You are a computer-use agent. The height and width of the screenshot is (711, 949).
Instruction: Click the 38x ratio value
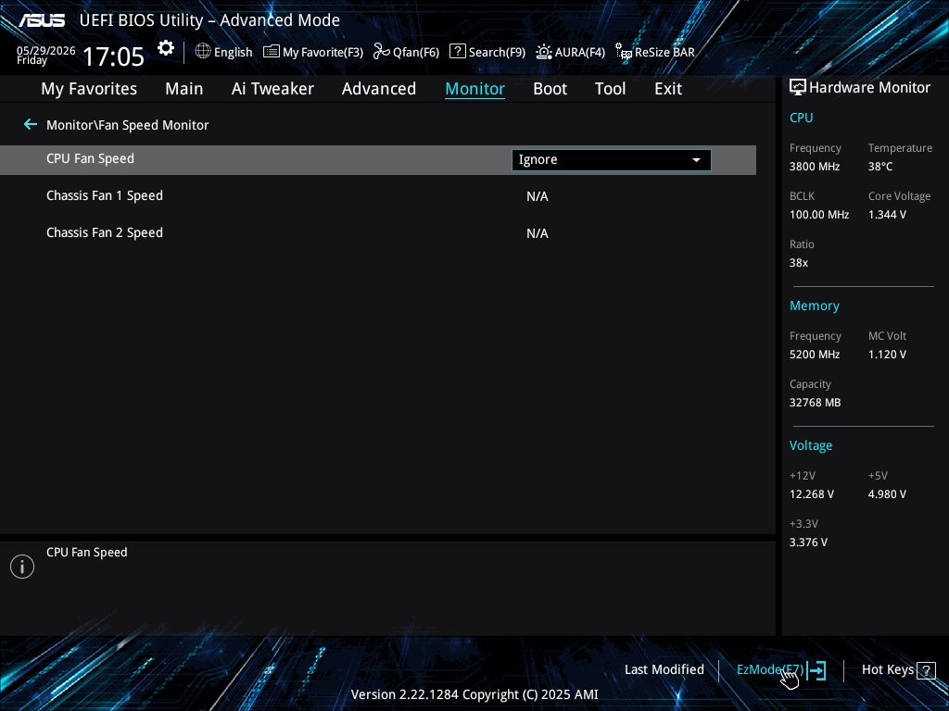click(x=799, y=263)
